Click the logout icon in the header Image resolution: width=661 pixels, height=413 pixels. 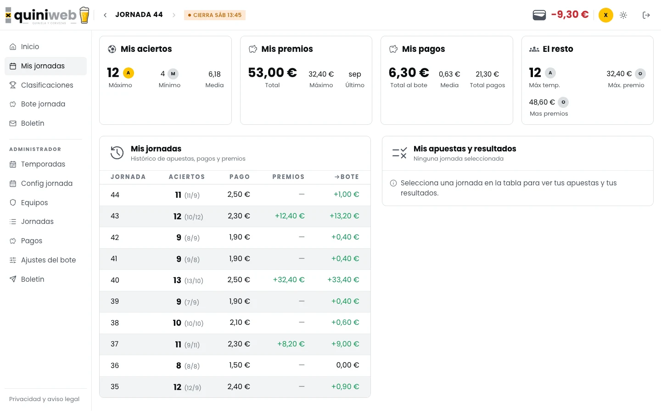[x=646, y=15]
